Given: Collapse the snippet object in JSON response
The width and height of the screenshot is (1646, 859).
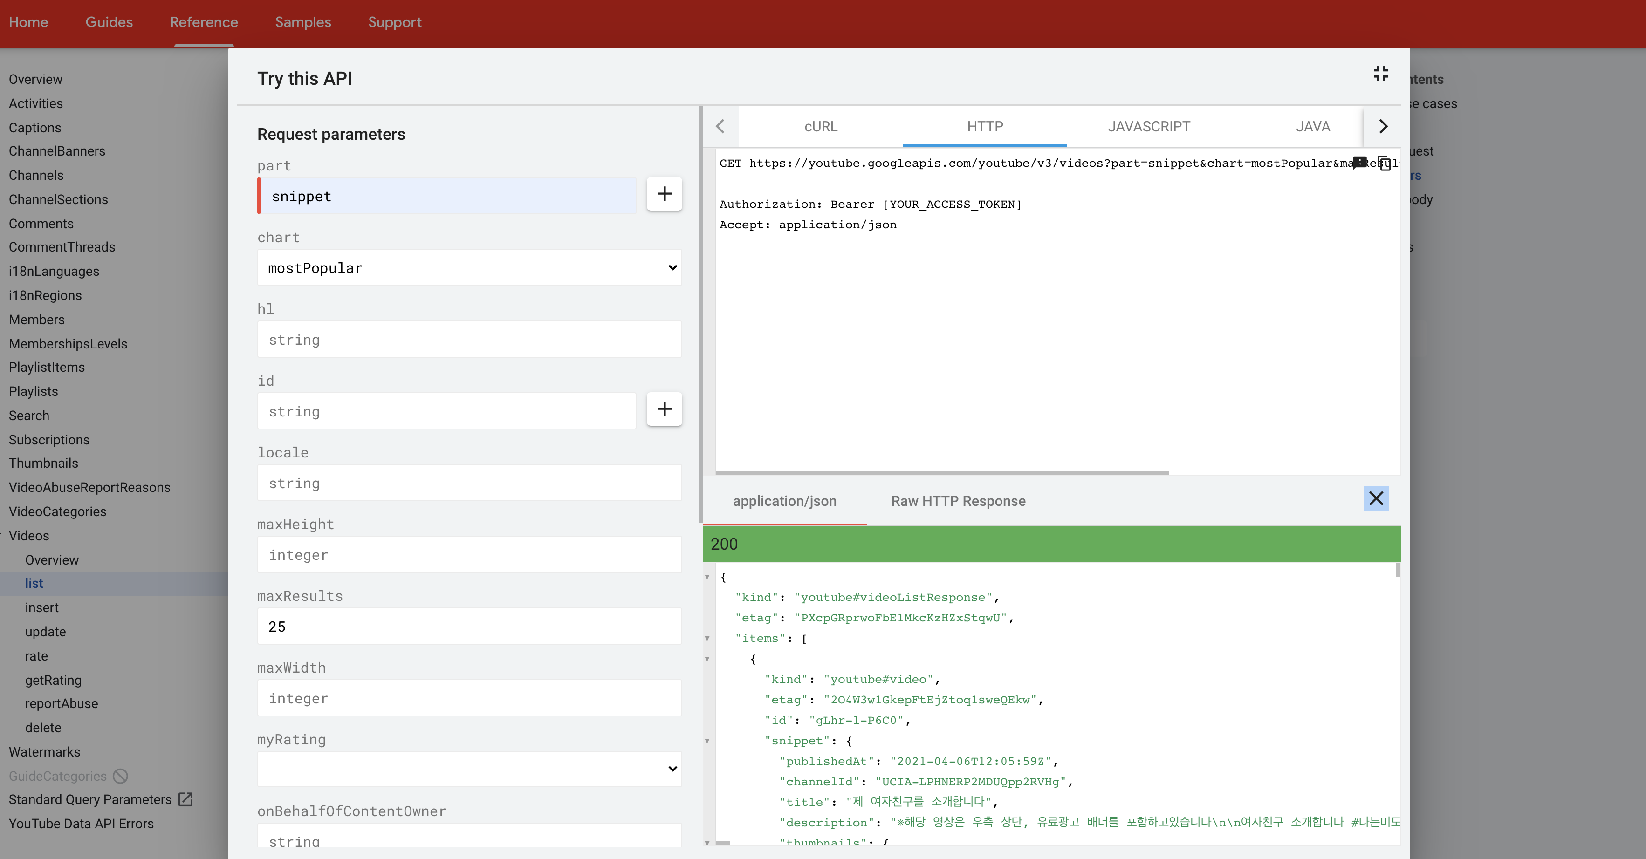Looking at the screenshot, I should point(707,742).
